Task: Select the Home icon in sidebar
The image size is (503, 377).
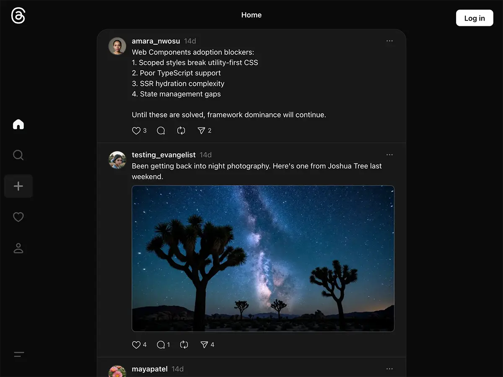Action: (x=18, y=124)
